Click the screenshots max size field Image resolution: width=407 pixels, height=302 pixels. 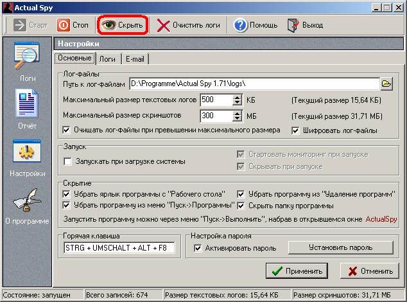tap(216, 116)
